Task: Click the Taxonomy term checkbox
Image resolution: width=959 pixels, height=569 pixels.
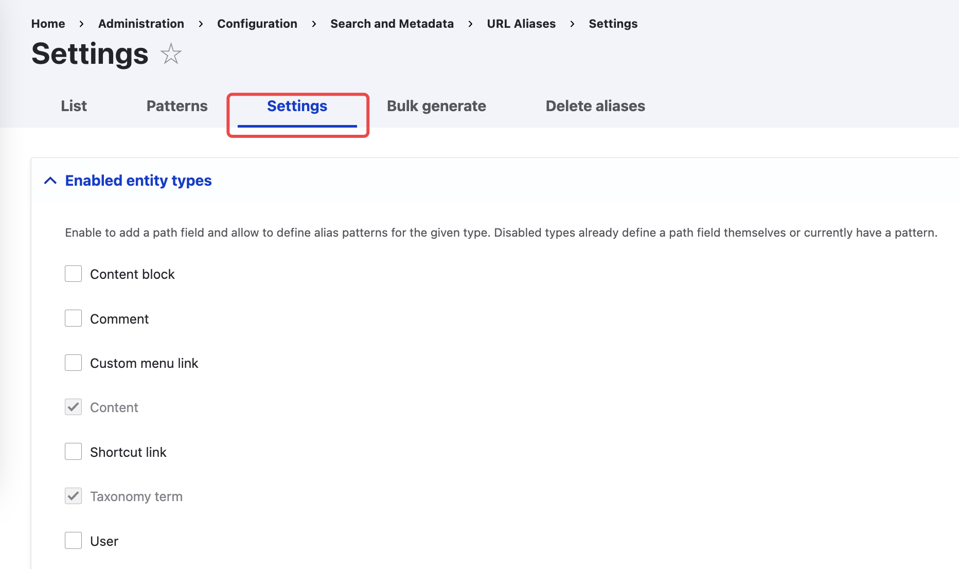Action: tap(74, 496)
